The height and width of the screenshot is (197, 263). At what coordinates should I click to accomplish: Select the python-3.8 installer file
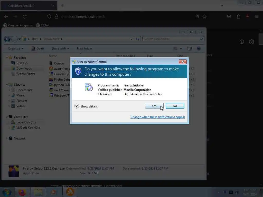tap(59, 85)
